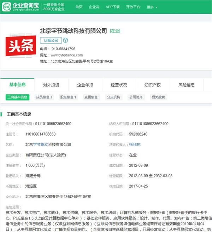Switch to the 经营状况 tab
The height and width of the screenshot is (232, 212).
click(119, 85)
